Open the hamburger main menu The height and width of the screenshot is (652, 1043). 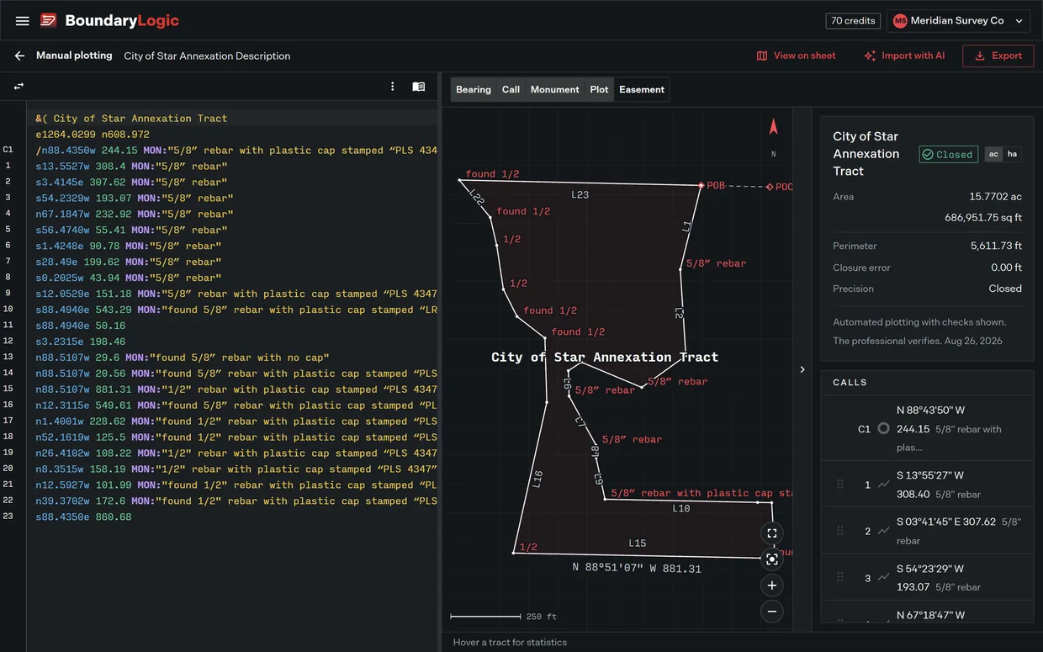[x=23, y=20]
